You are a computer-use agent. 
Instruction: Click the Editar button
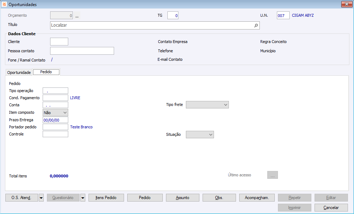pos(331,198)
